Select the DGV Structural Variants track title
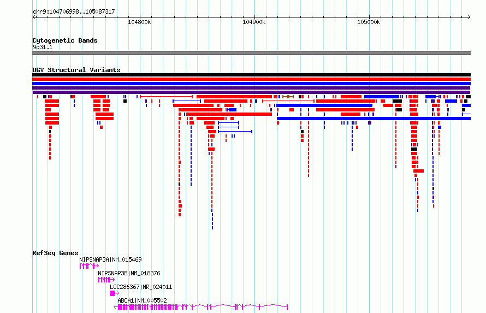The height and width of the screenshot is (313, 486). point(76,70)
